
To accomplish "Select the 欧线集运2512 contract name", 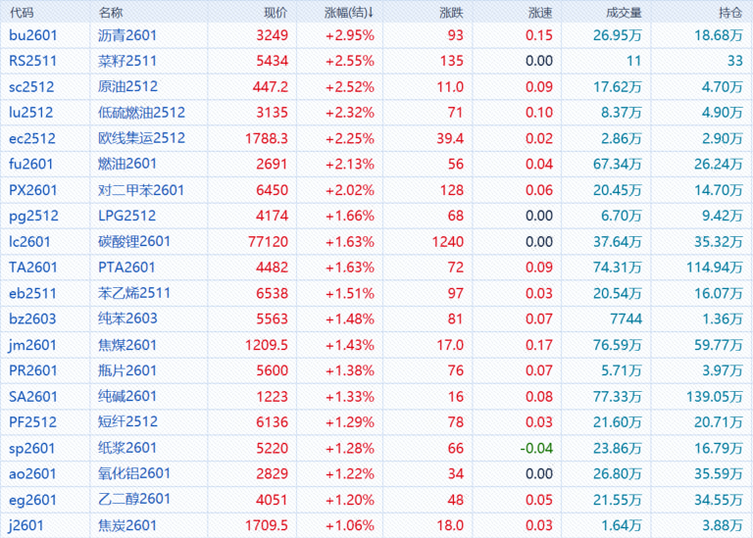I will point(141,138).
